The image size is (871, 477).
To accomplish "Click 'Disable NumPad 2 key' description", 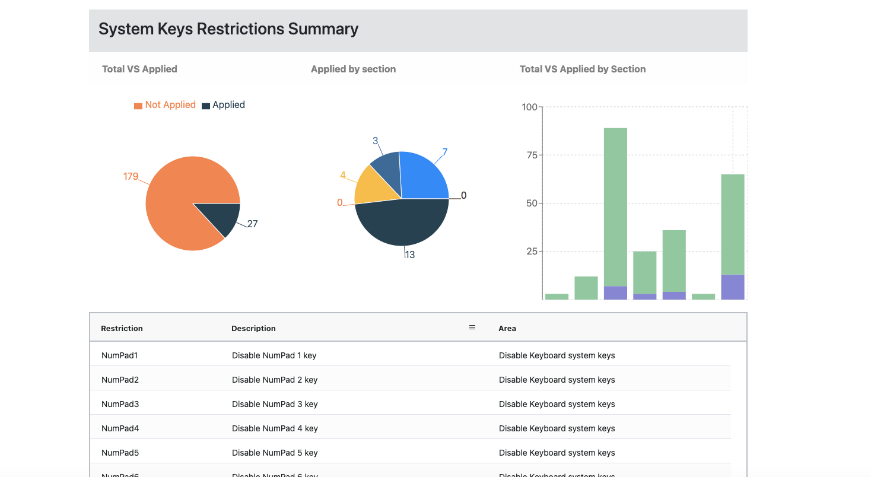I will click(x=275, y=380).
